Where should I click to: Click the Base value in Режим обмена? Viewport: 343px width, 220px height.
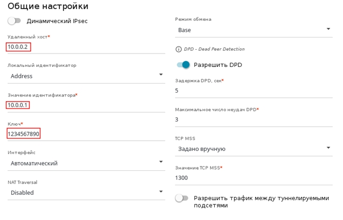tap(185, 31)
